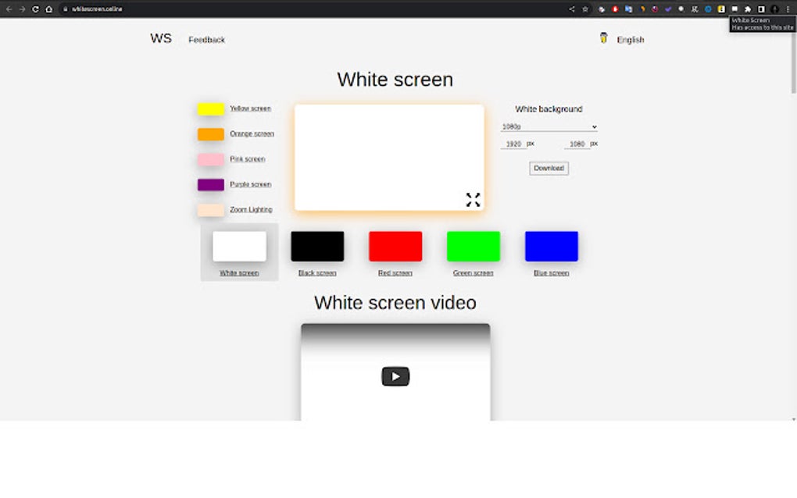
Task: Open the English language selector
Action: coord(630,39)
